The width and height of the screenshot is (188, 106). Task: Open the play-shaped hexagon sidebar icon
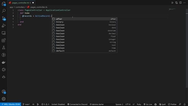4,69
